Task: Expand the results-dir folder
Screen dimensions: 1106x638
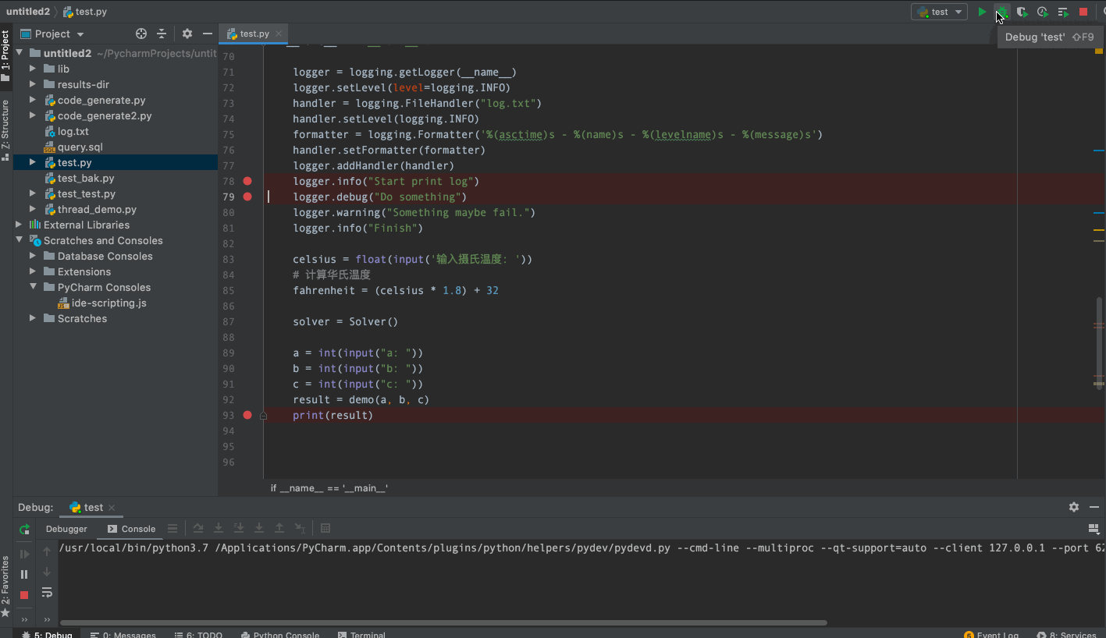Action: coord(33,84)
